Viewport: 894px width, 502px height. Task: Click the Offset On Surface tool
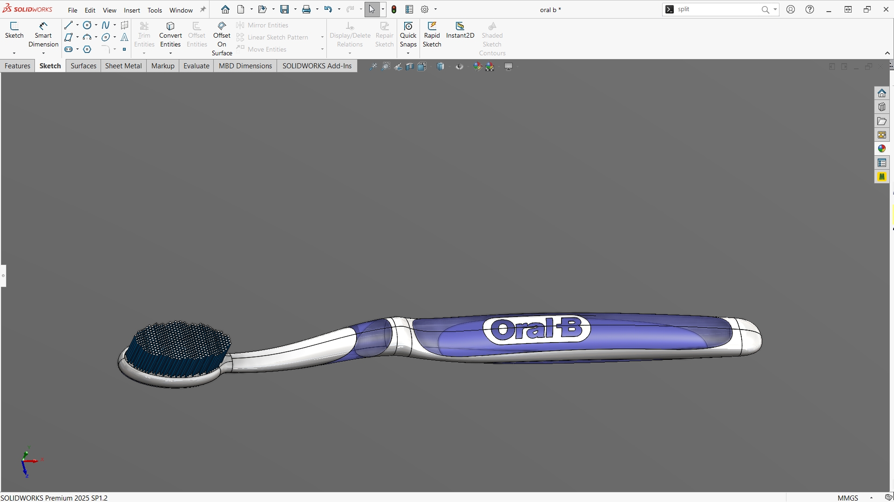(x=222, y=39)
